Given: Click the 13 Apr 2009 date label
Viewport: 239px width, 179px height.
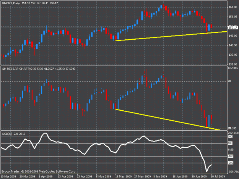Looking at the screenshot, I should (65, 176).
